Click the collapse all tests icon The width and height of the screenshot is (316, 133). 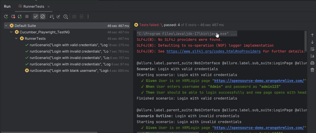pos(58,17)
